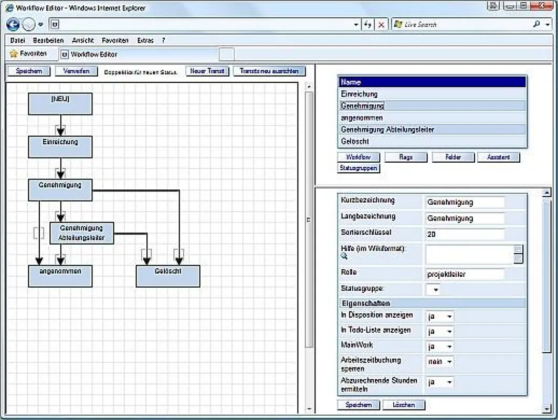Click the Flags button
This screenshot has height=420, width=558.
tap(406, 157)
